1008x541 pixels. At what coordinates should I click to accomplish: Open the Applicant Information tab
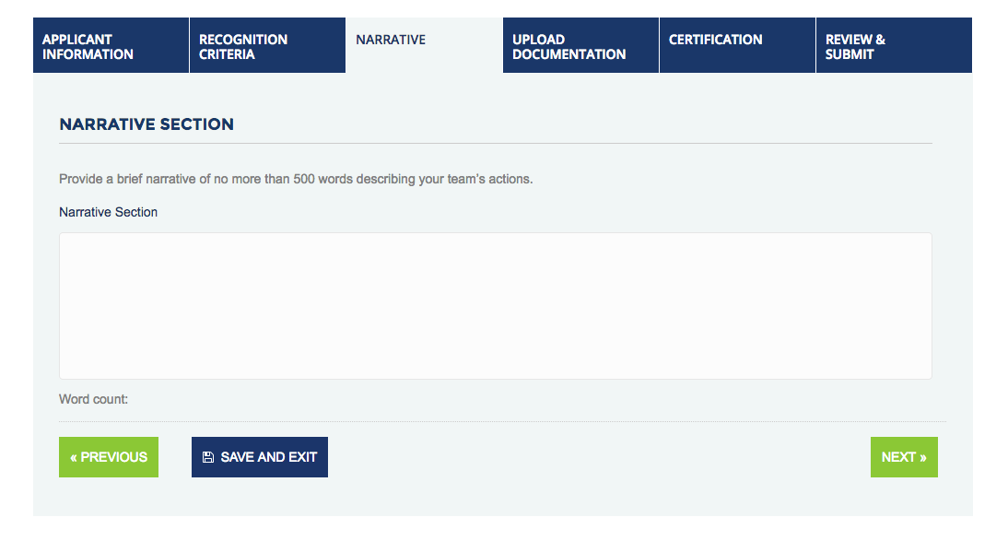point(111,45)
